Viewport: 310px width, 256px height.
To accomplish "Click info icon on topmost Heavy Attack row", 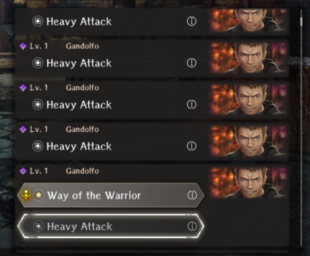I will click(192, 21).
